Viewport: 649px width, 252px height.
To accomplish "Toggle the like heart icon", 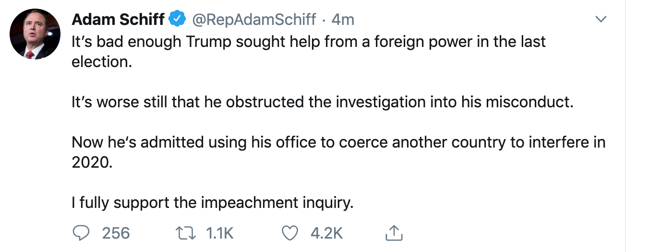I will 290,233.
